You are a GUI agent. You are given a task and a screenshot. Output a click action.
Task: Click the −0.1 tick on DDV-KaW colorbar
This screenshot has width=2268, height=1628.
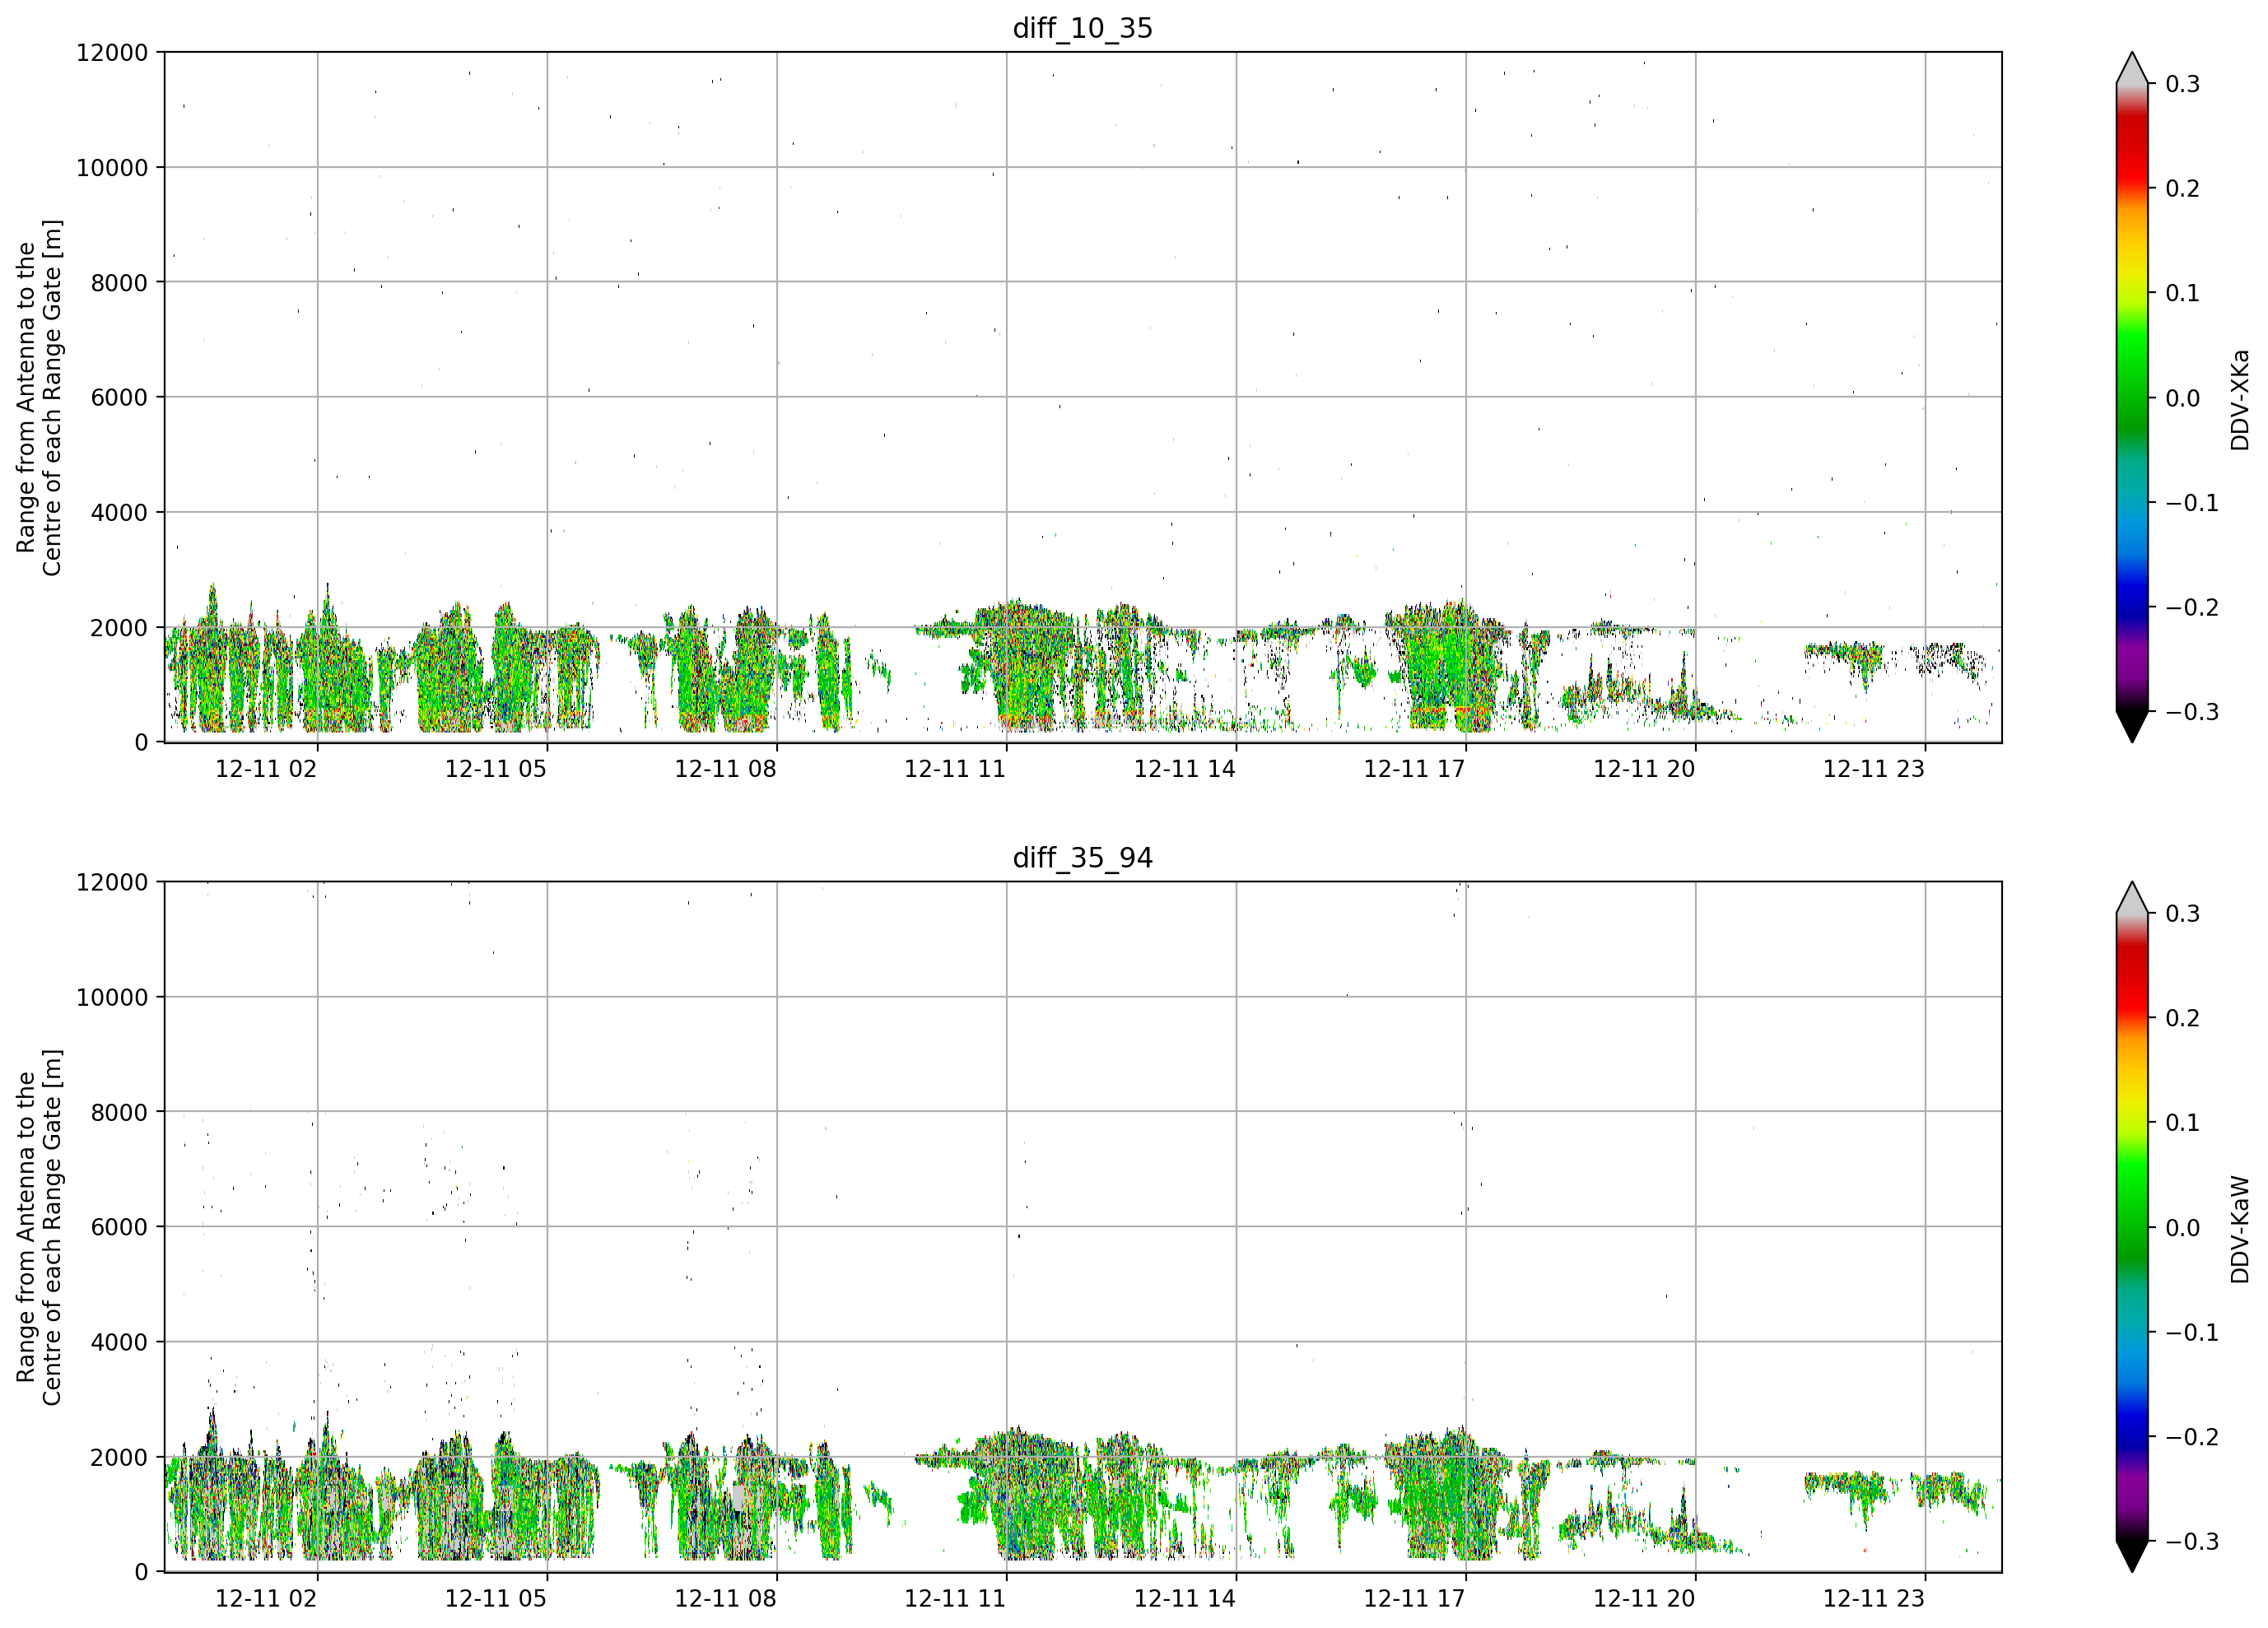click(2192, 1332)
